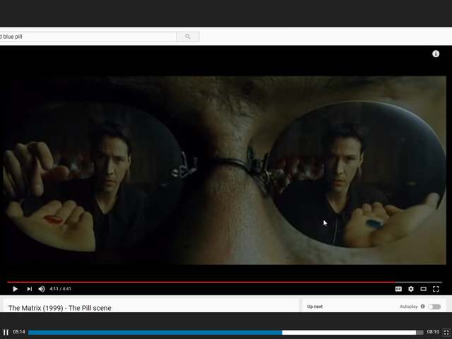
Task: Click the search field containing 'blue pill'
Action: click(x=88, y=37)
